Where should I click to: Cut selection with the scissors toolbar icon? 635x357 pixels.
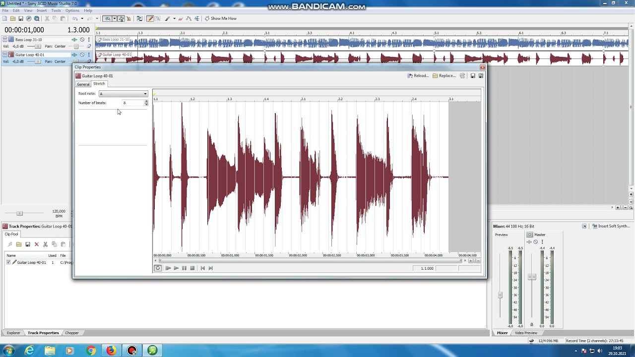[x=47, y=18]
